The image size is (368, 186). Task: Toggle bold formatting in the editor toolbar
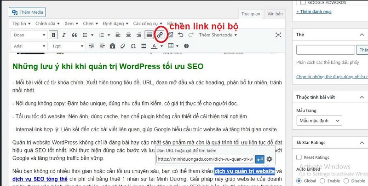[53, 35]
